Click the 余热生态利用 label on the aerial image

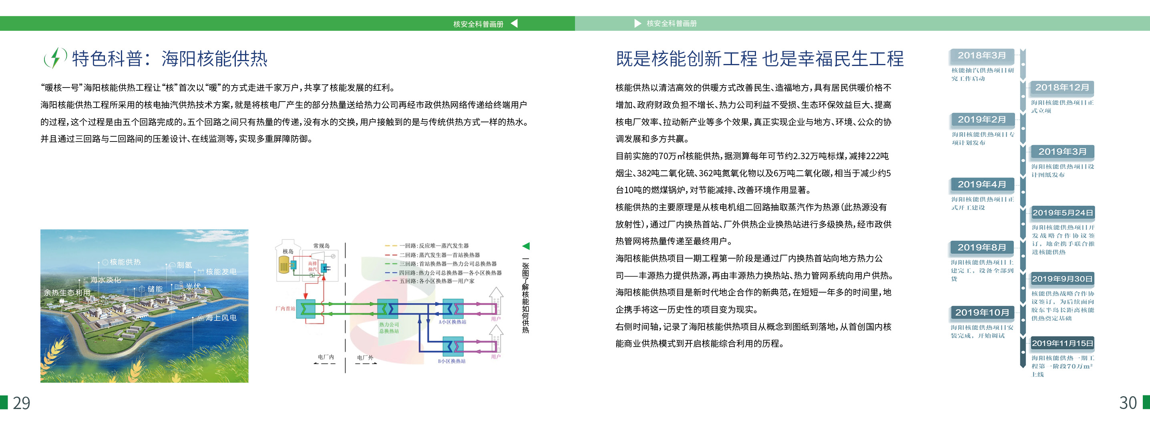pyautogui.click(x=67, y=292)
